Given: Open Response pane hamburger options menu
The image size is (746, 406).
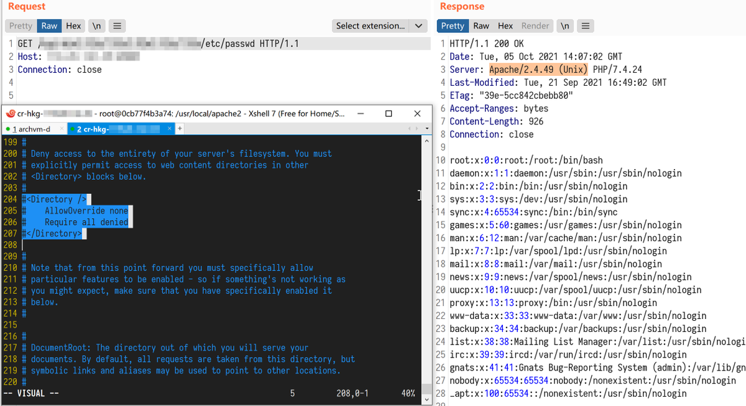Looking at the screenshot, I should pos(585,25).
